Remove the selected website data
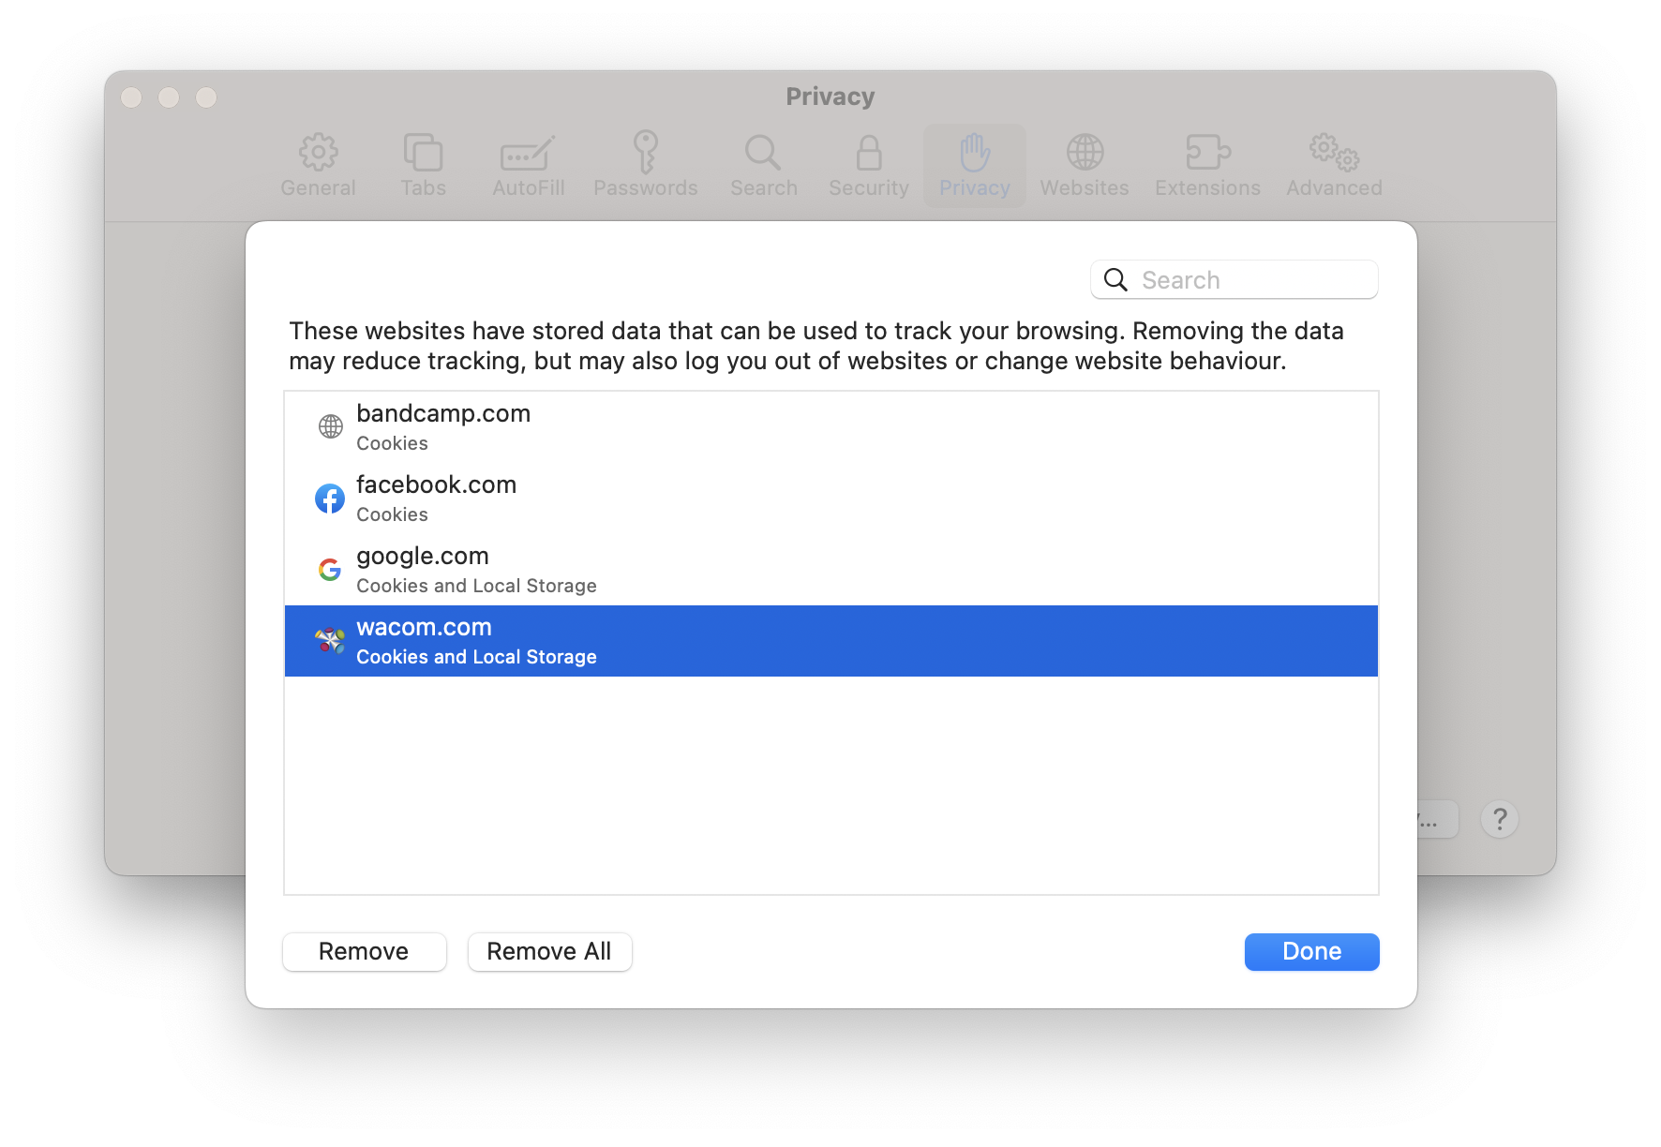1661x1147 pixels. point(364,951)
